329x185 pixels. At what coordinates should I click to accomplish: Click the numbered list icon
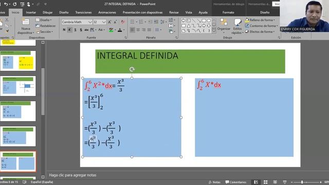(141, 22)
